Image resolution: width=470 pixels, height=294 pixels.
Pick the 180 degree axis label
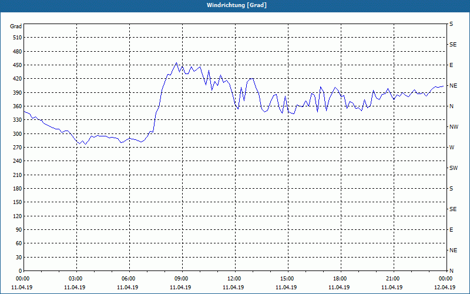pos(18,189)
